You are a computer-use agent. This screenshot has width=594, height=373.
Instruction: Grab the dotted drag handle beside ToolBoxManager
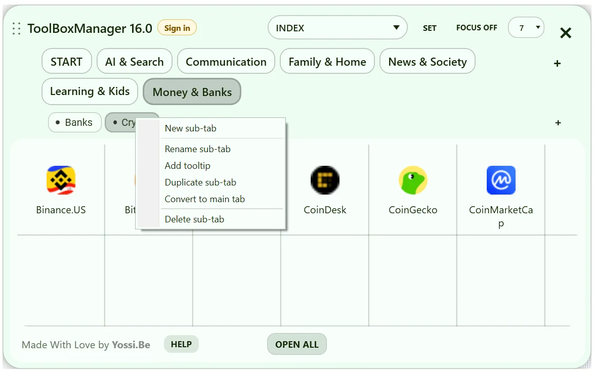[16, 28]
